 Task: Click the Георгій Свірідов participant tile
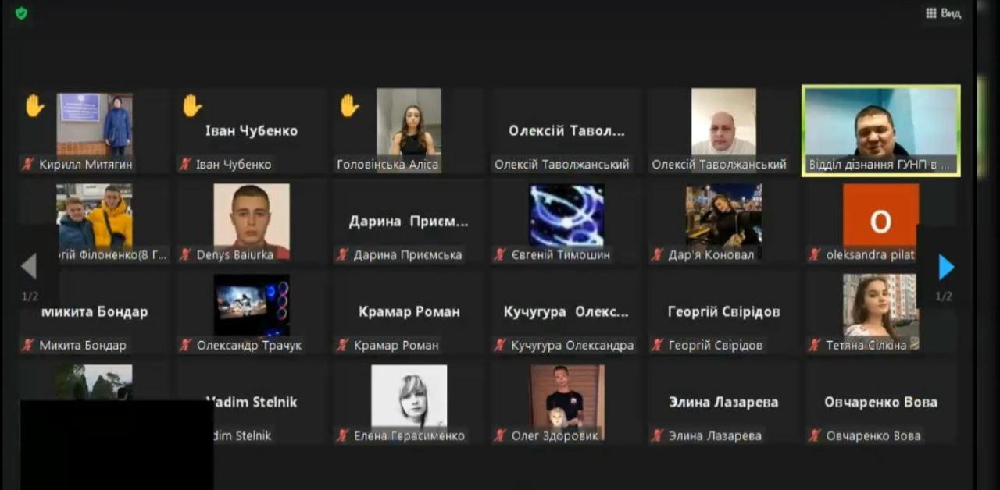(x=723, y=311)
